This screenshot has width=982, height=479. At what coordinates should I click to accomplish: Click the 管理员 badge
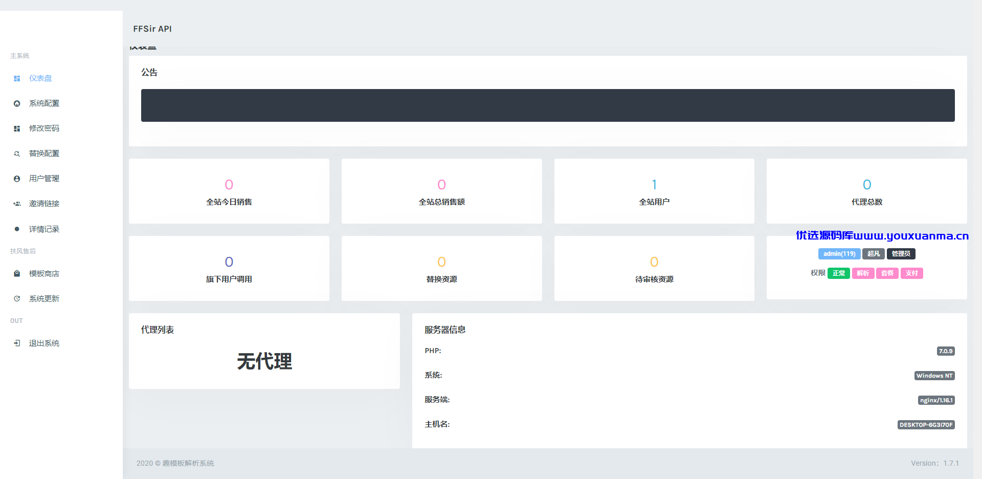tap(901, 254)
